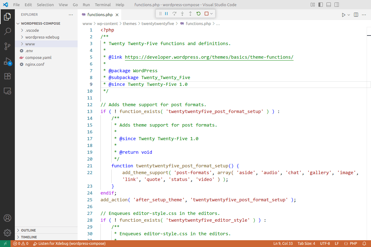Click Listen for Xdebug status item

[70, 244]
